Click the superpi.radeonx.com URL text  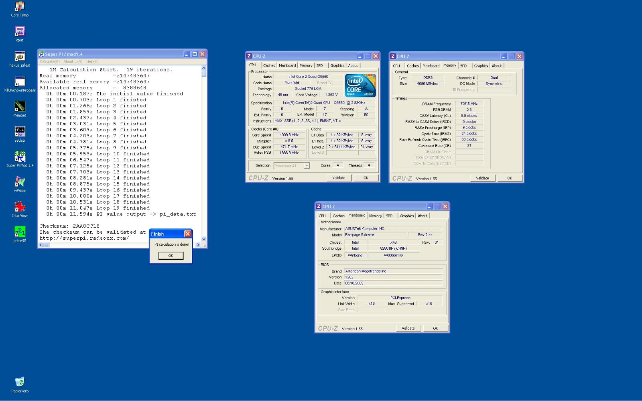(x=84, y=238)
